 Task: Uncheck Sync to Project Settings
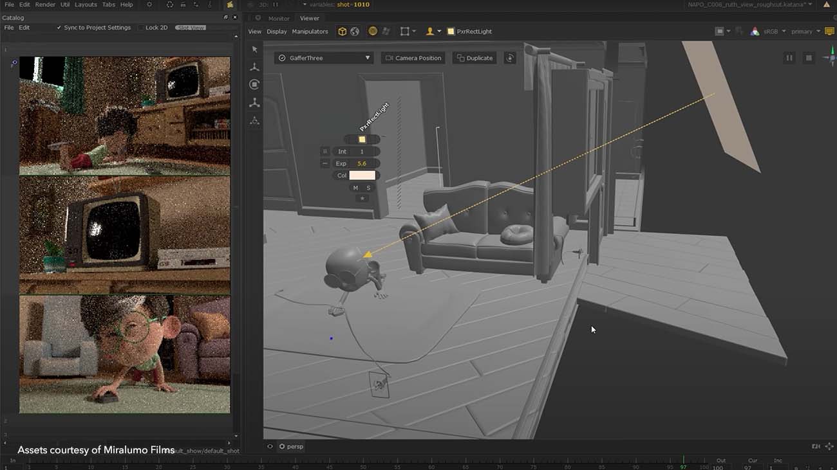click(59, 28)
